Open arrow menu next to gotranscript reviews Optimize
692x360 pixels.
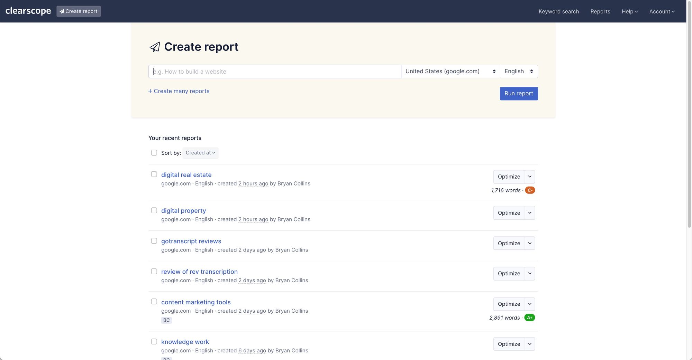pyautogui.click(x=530, y=243)
